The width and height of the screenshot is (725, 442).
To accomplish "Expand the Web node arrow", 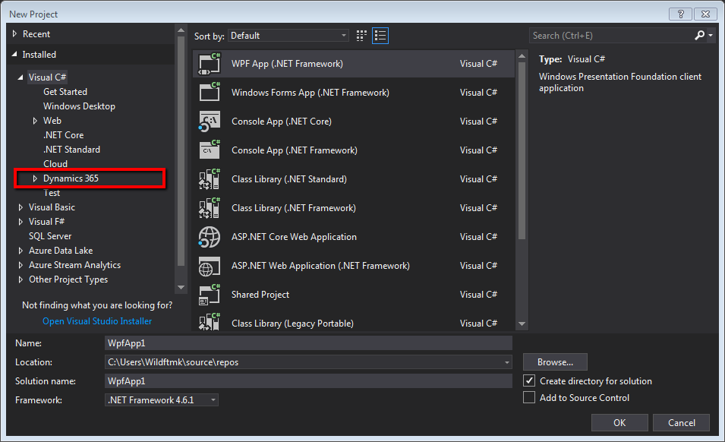I will (x=35, y=121).
